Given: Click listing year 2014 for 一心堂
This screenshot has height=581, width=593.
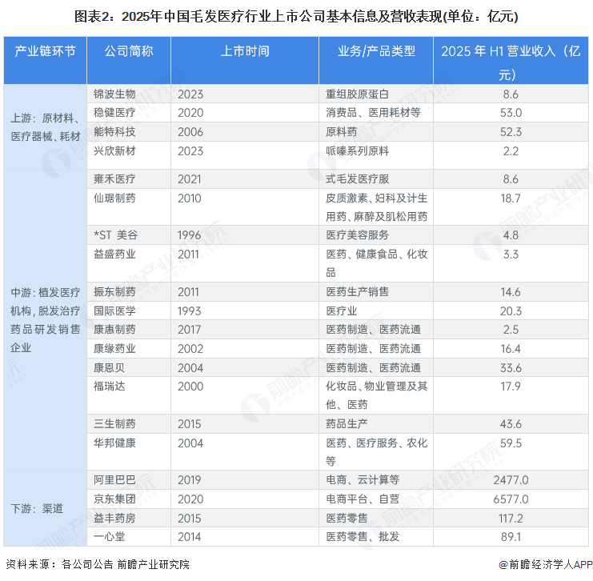Looking at the screenshot, I should point(189,537).
